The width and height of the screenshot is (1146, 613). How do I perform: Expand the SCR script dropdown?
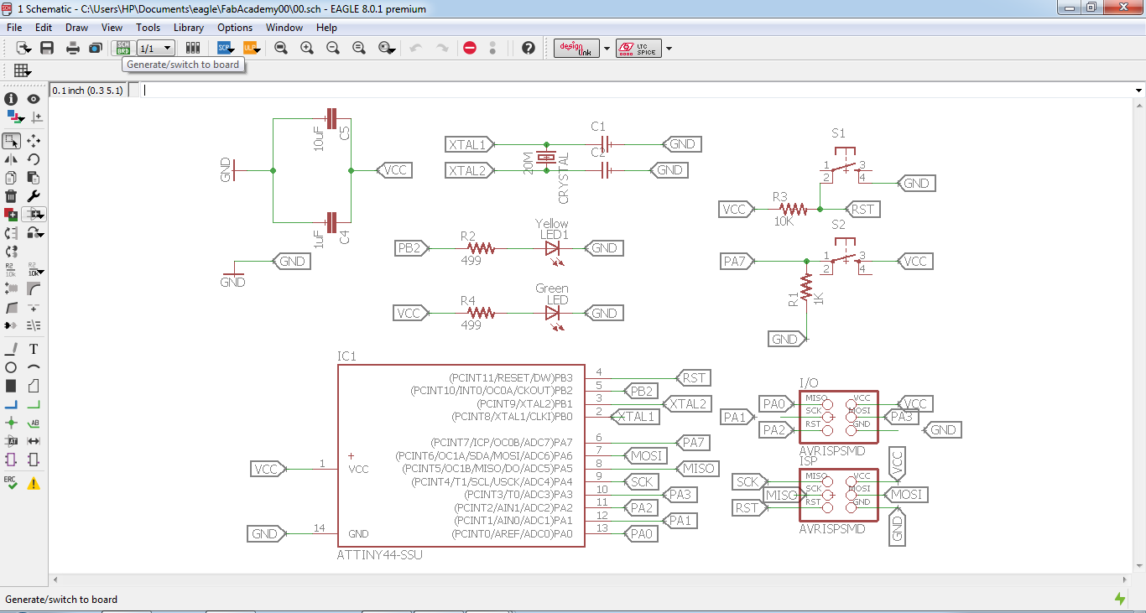pyautogui.click(x=232, y=50)
